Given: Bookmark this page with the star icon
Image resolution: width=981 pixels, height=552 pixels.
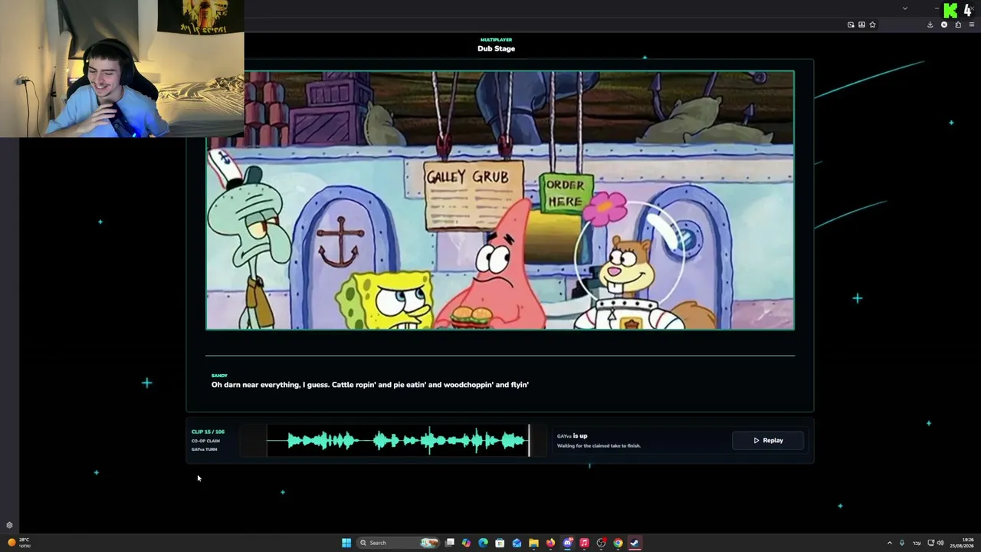Looking at the screenshot, I should tap(872, 25).
